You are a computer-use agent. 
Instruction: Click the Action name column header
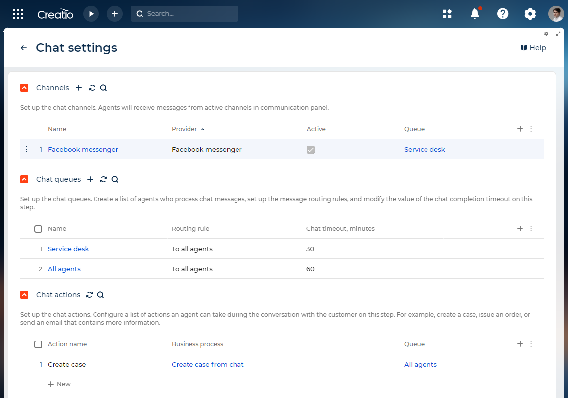coord(67,344)
